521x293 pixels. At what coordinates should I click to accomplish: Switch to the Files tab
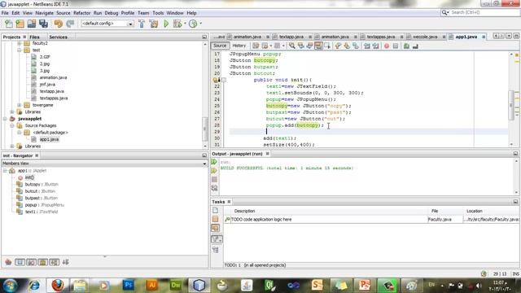34,37
